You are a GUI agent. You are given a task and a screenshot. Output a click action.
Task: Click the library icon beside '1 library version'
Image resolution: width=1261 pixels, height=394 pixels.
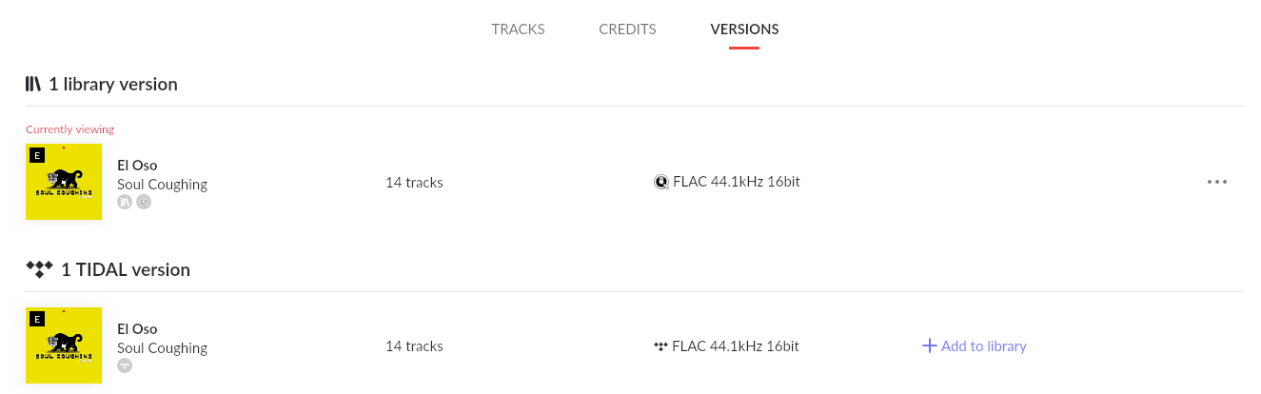pyautogui.click(x=33, y=84)
